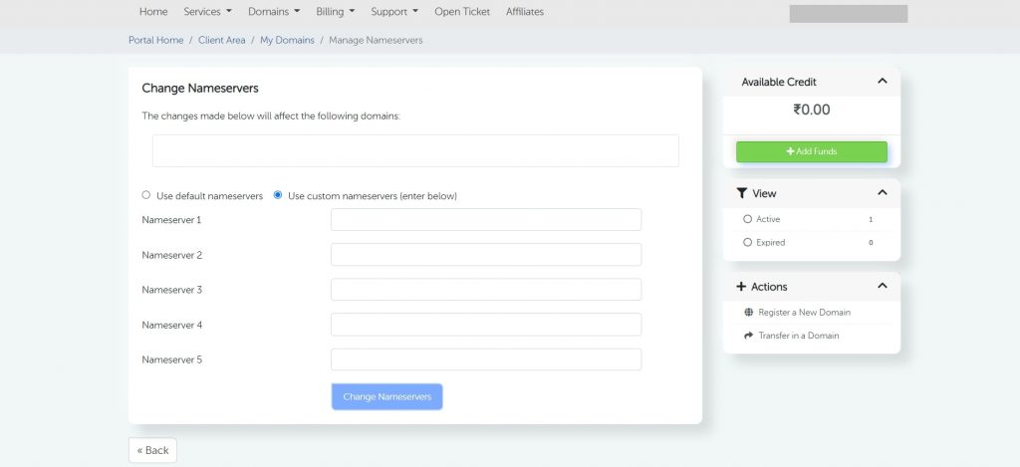Focus the Nameserver 3 input field

pos(486,290)
